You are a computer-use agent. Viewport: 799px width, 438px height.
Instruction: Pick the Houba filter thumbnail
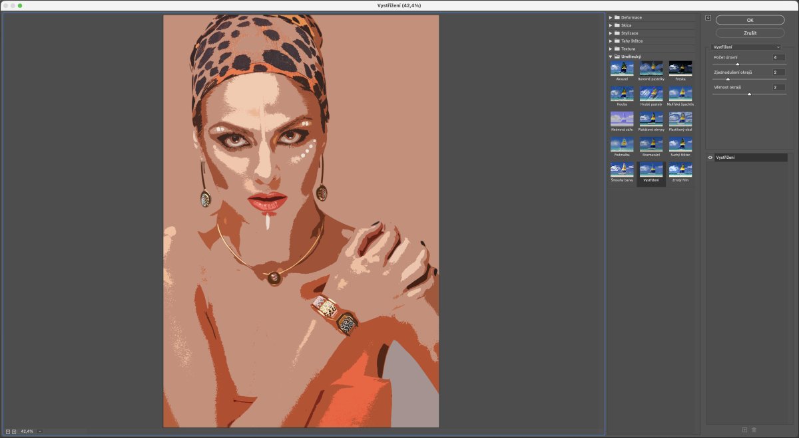point(622,93)
